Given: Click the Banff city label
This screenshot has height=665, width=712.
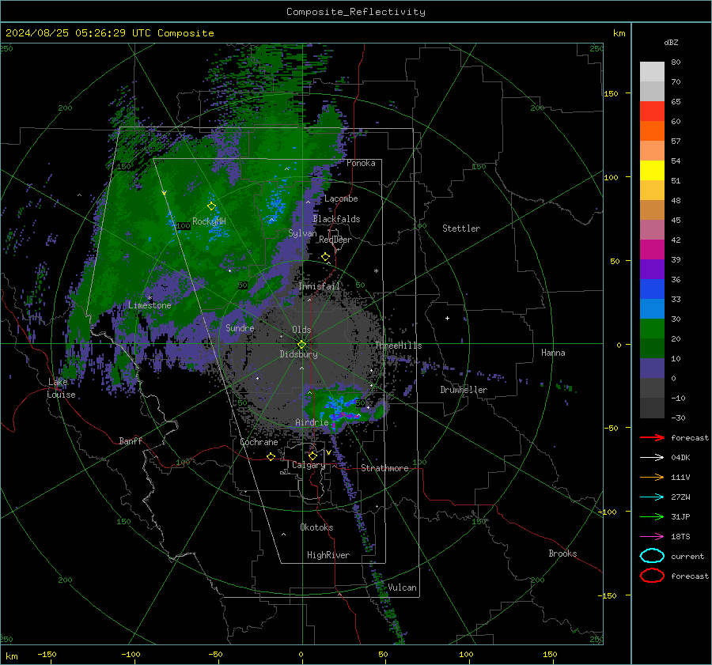Looking at the screenshot, I should [131, 440].
